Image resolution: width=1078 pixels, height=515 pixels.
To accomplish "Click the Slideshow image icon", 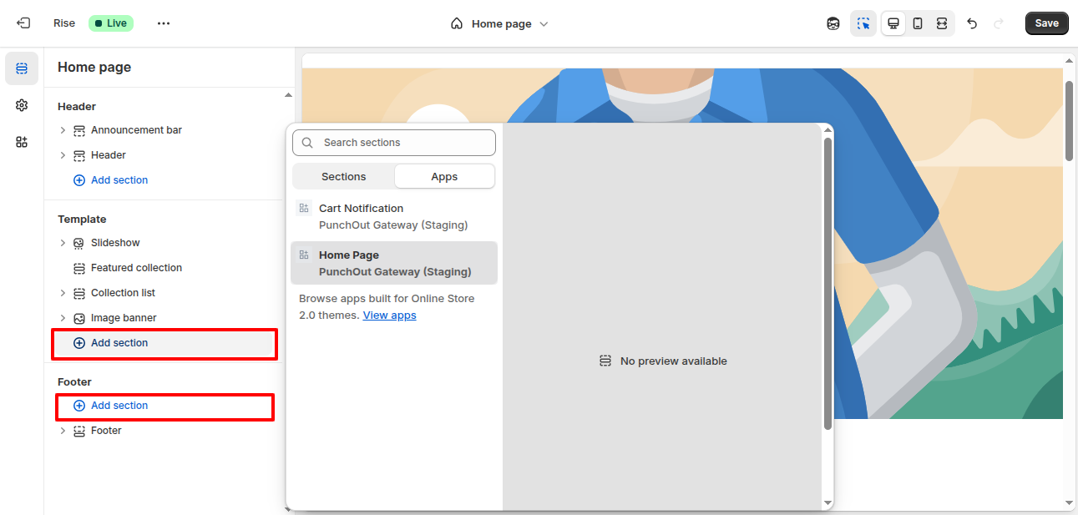I will pyautogui.click(x=79, y=243).
